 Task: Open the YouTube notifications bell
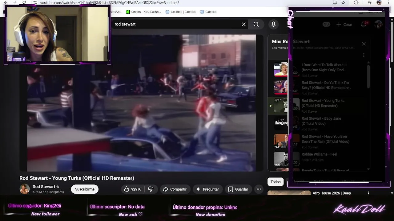point(364,24)
